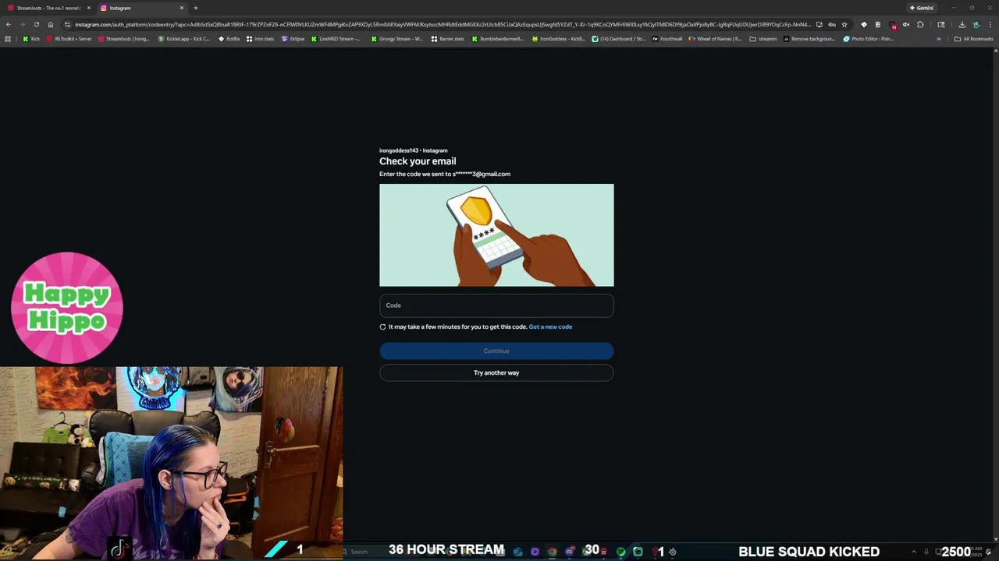The image size is (999, 561).
Task: Open the LinxMKD Stream bookmark
Action: point(336,38)
